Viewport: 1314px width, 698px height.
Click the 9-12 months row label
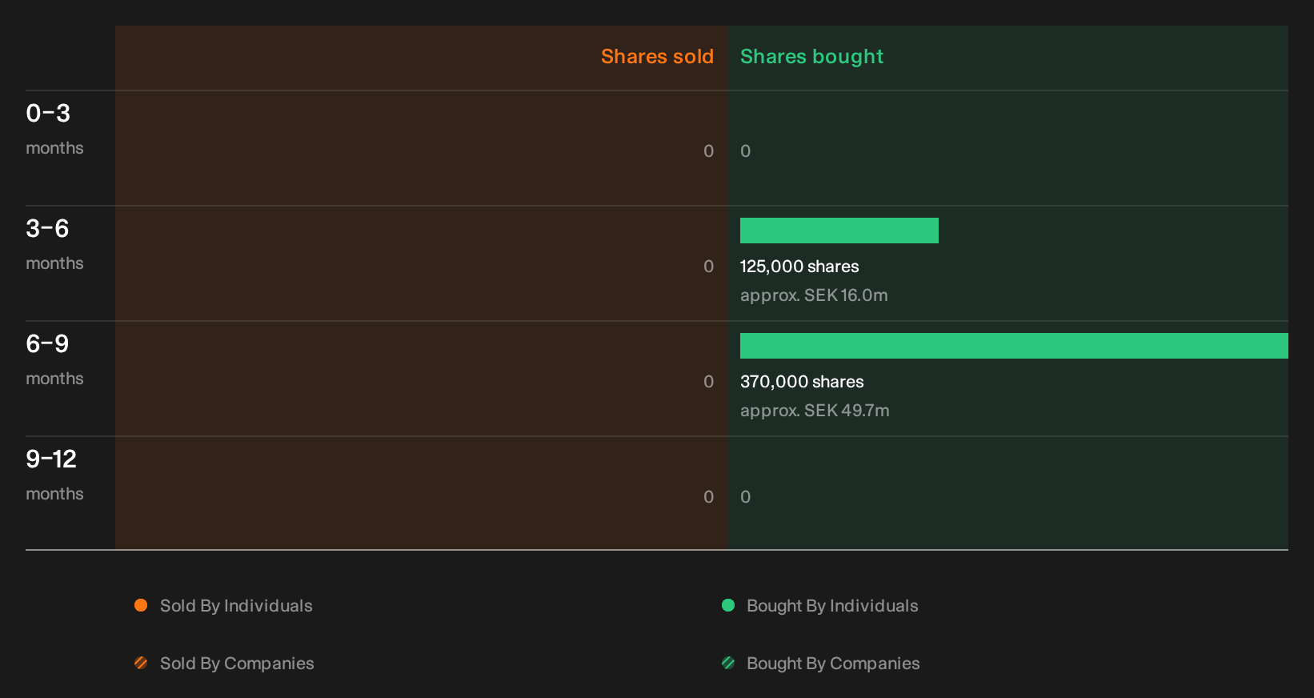pos(54,475)
